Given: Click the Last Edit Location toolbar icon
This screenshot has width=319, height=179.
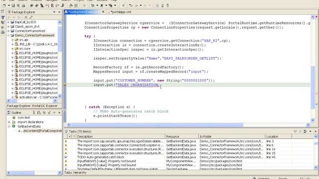Looking at the screenshot, I should click(131, 5).
